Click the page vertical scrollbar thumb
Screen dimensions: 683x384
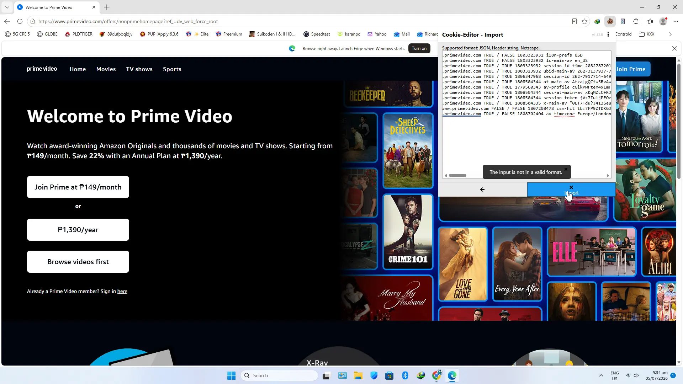point(679,121)
